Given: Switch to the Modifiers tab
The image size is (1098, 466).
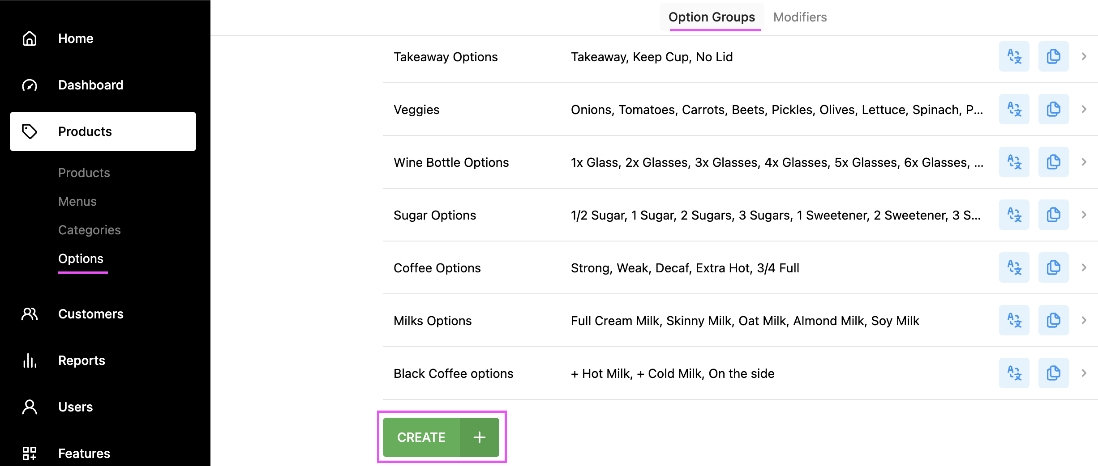Looking at the screenshot, I should point(800,17).
